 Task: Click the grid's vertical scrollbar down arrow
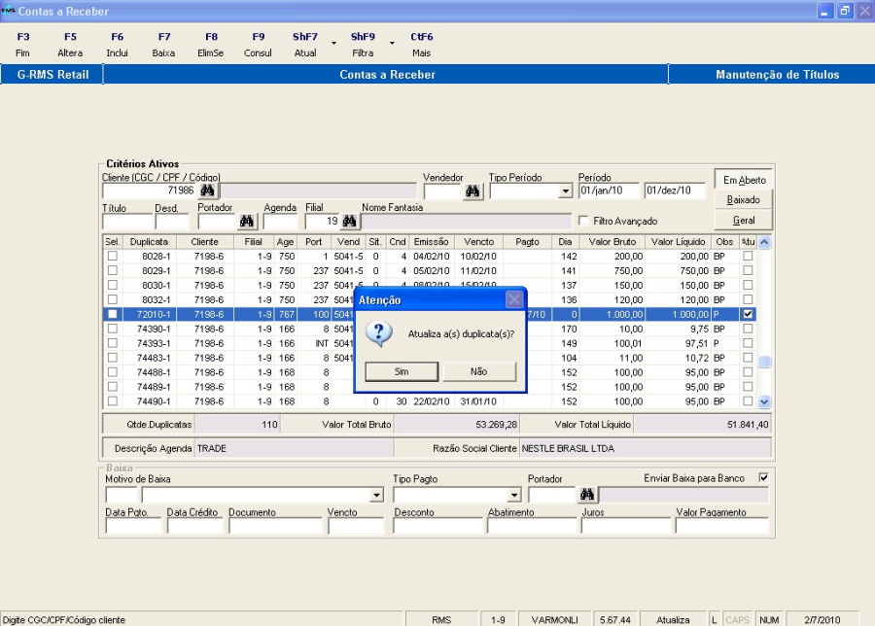763,401
